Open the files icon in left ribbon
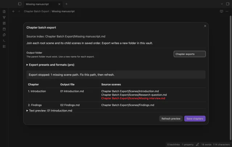This screenshot has width=232, height=147. coord(4,12)
